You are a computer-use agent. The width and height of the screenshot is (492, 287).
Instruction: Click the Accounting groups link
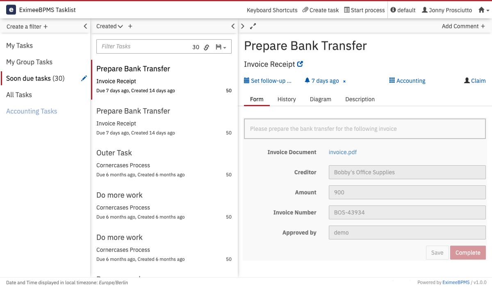click(x=407, y=81)
